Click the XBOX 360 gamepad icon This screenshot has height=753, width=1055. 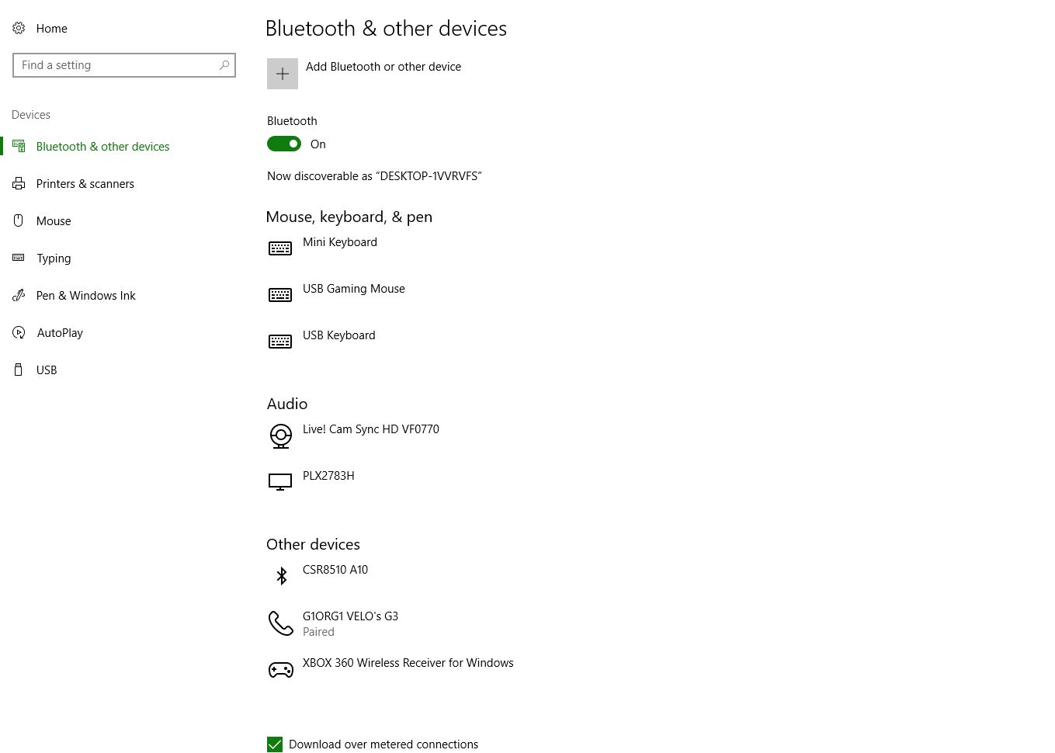coord(280,669)
